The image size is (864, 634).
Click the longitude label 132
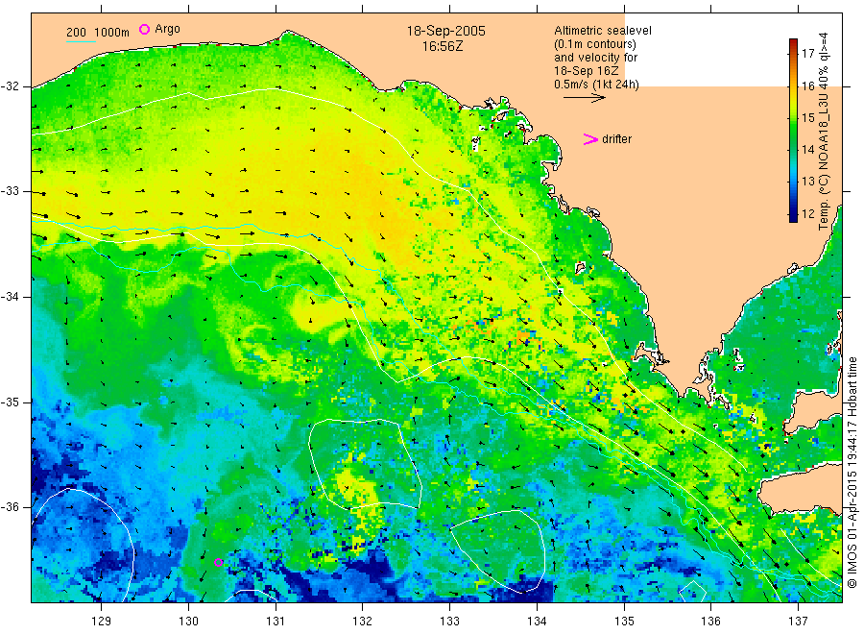[363, 622]
